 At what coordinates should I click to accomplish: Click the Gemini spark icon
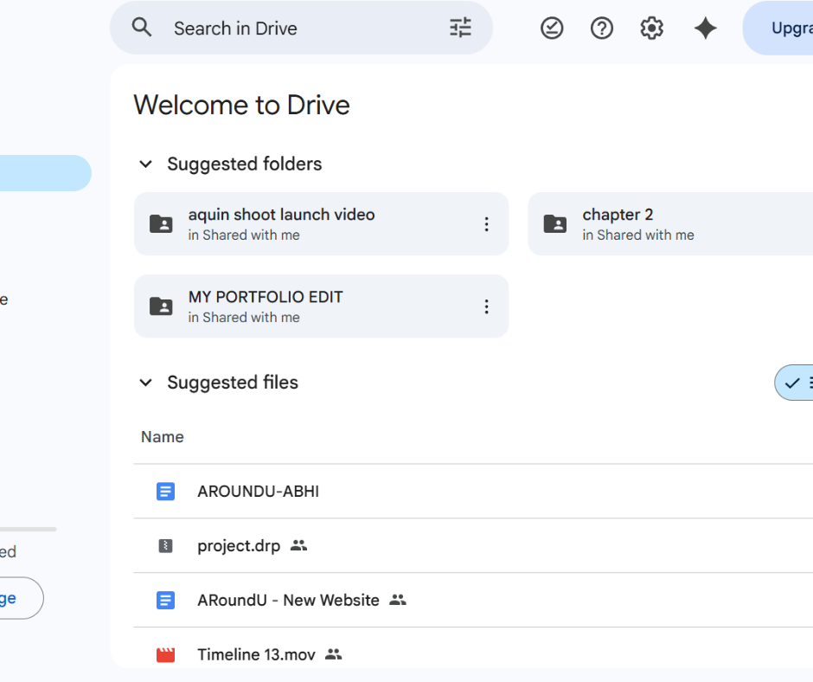705,28
